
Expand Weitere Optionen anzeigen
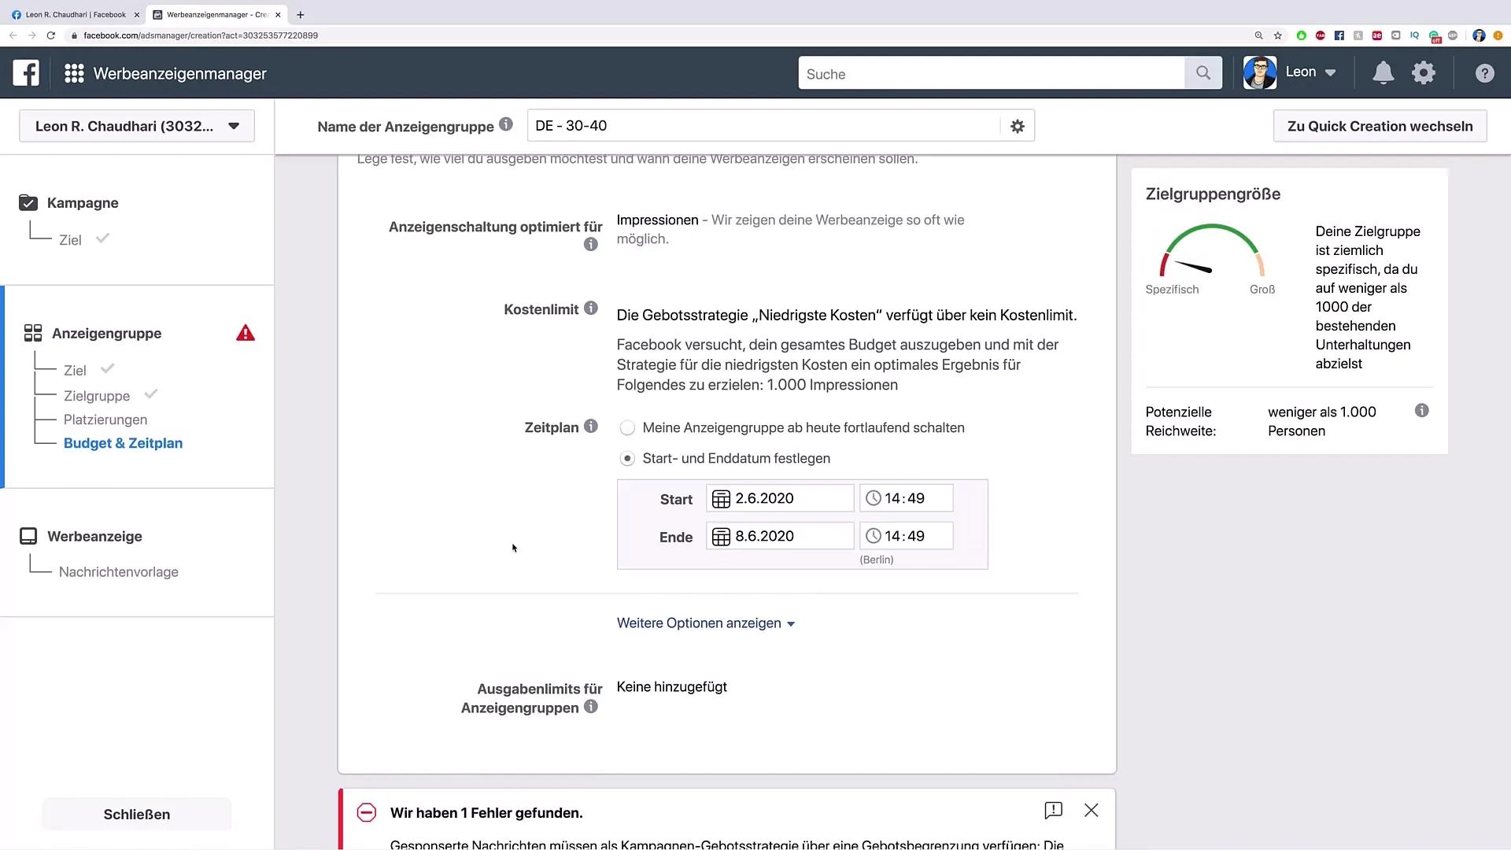point(706,623)
